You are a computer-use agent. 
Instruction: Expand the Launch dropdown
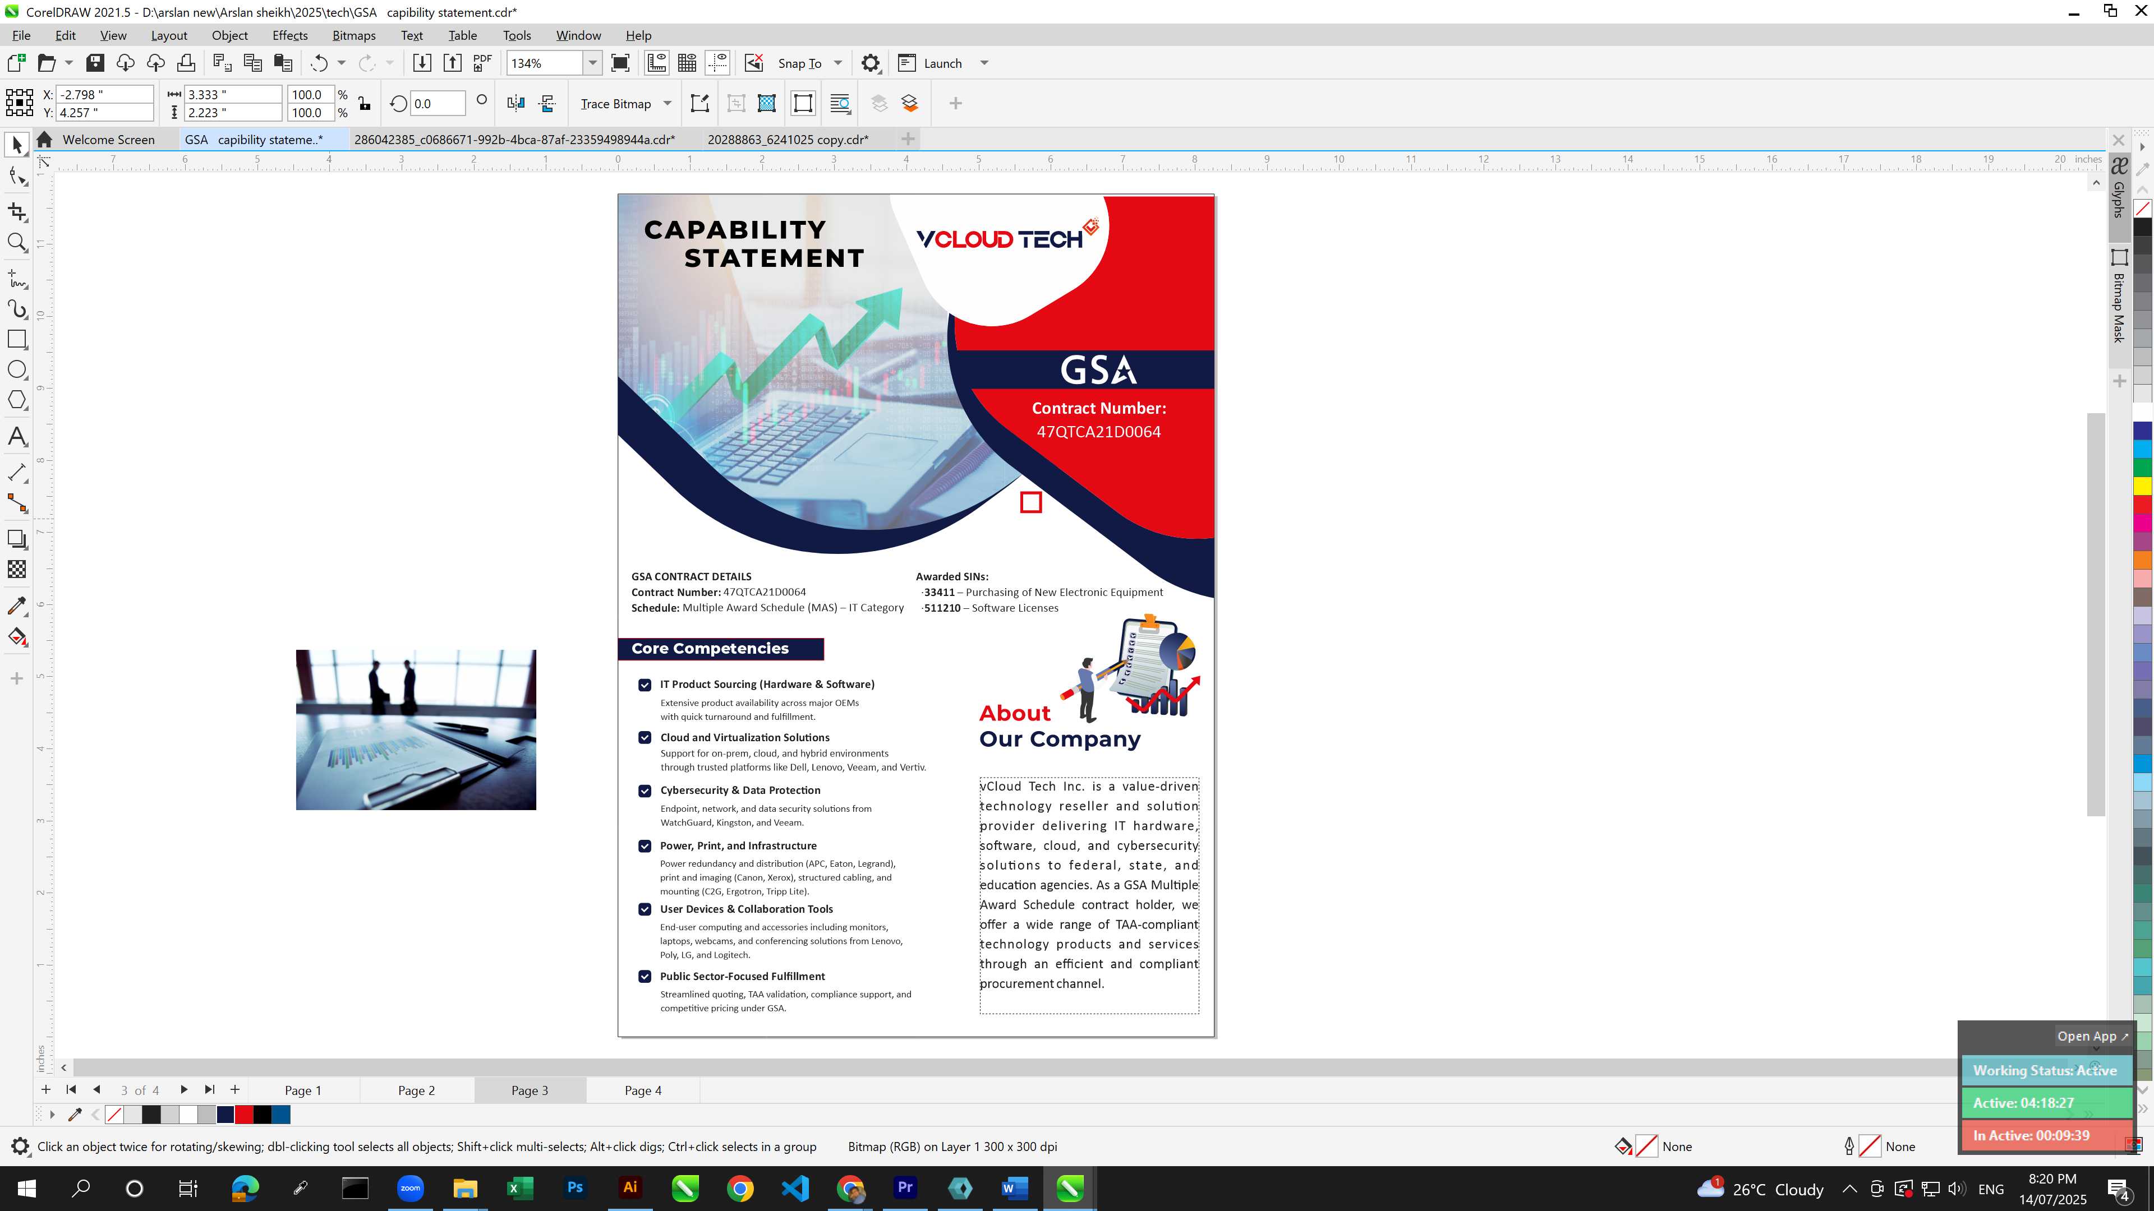984,63
